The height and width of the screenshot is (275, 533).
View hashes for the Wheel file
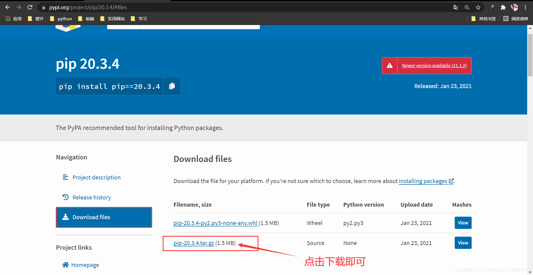point(463,223)
